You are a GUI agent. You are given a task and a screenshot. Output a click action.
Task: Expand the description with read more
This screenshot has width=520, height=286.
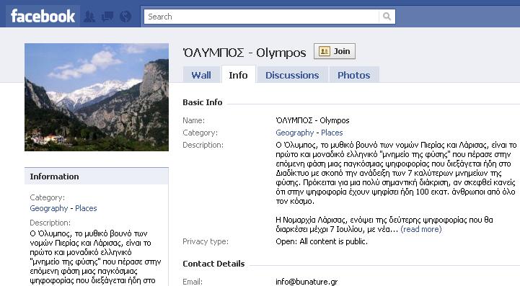[421, 229]
